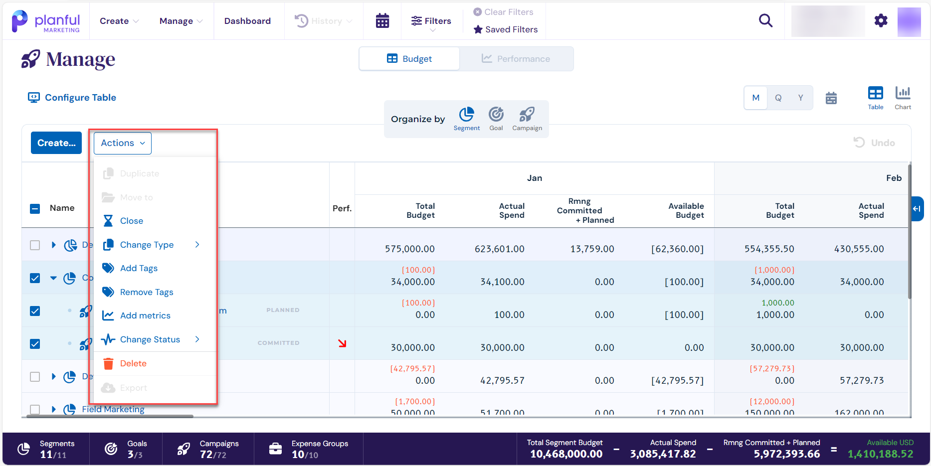Toggle the Actions dropdown button
Screen dimensions: 931x466
coord(123,143)
